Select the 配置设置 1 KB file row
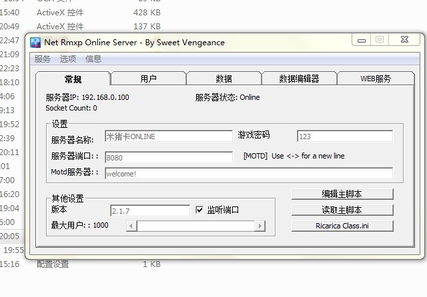427x297 pixels. click(80, 264)
